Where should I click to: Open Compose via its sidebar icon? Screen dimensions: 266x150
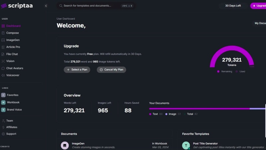(x=3, y=33)
